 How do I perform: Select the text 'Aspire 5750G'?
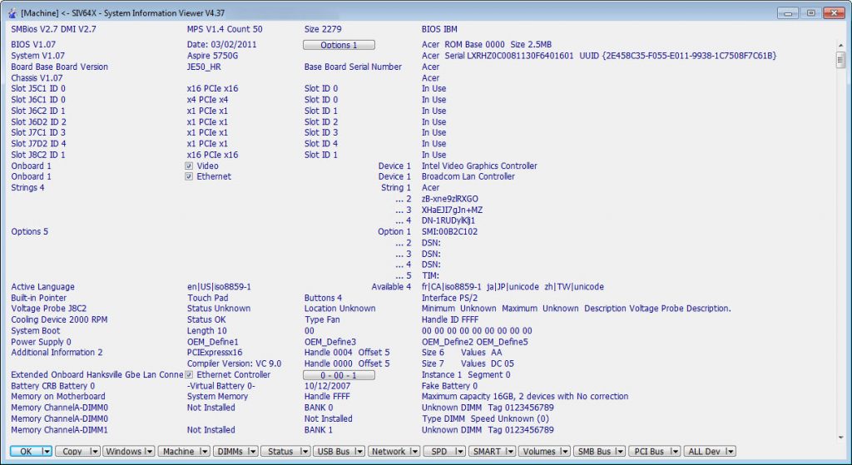pyautogui.click(x=212, y=56)
